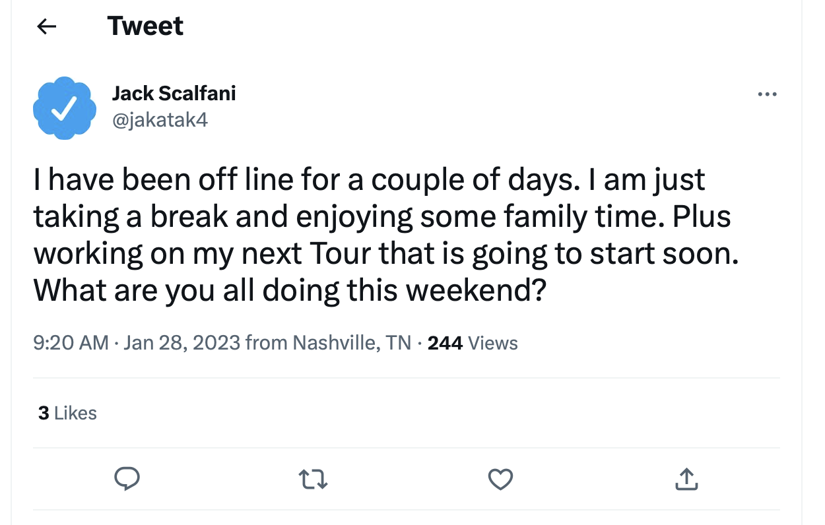
Task: Click the line about enjoying family time
Action: click(382, 217)
